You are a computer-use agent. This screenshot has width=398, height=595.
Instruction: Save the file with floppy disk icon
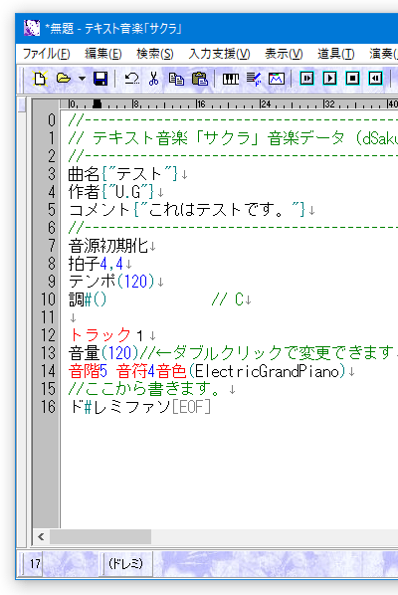click(100, 79)
